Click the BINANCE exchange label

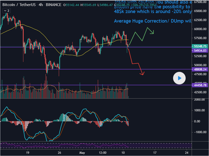click(54, 5)
